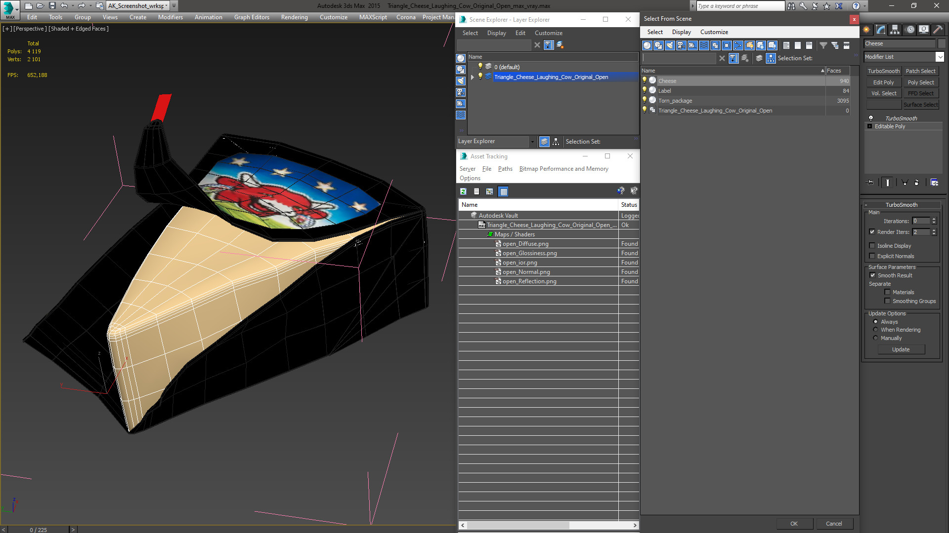Click the Patch Select modifier button
The width and height of the screenshot is (949, 533).
pos(920,71)
